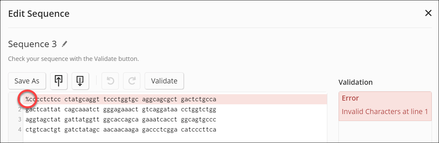Click the Validation panel heading
This screenshot has width=439, height=143.
(x=355, y=82)
